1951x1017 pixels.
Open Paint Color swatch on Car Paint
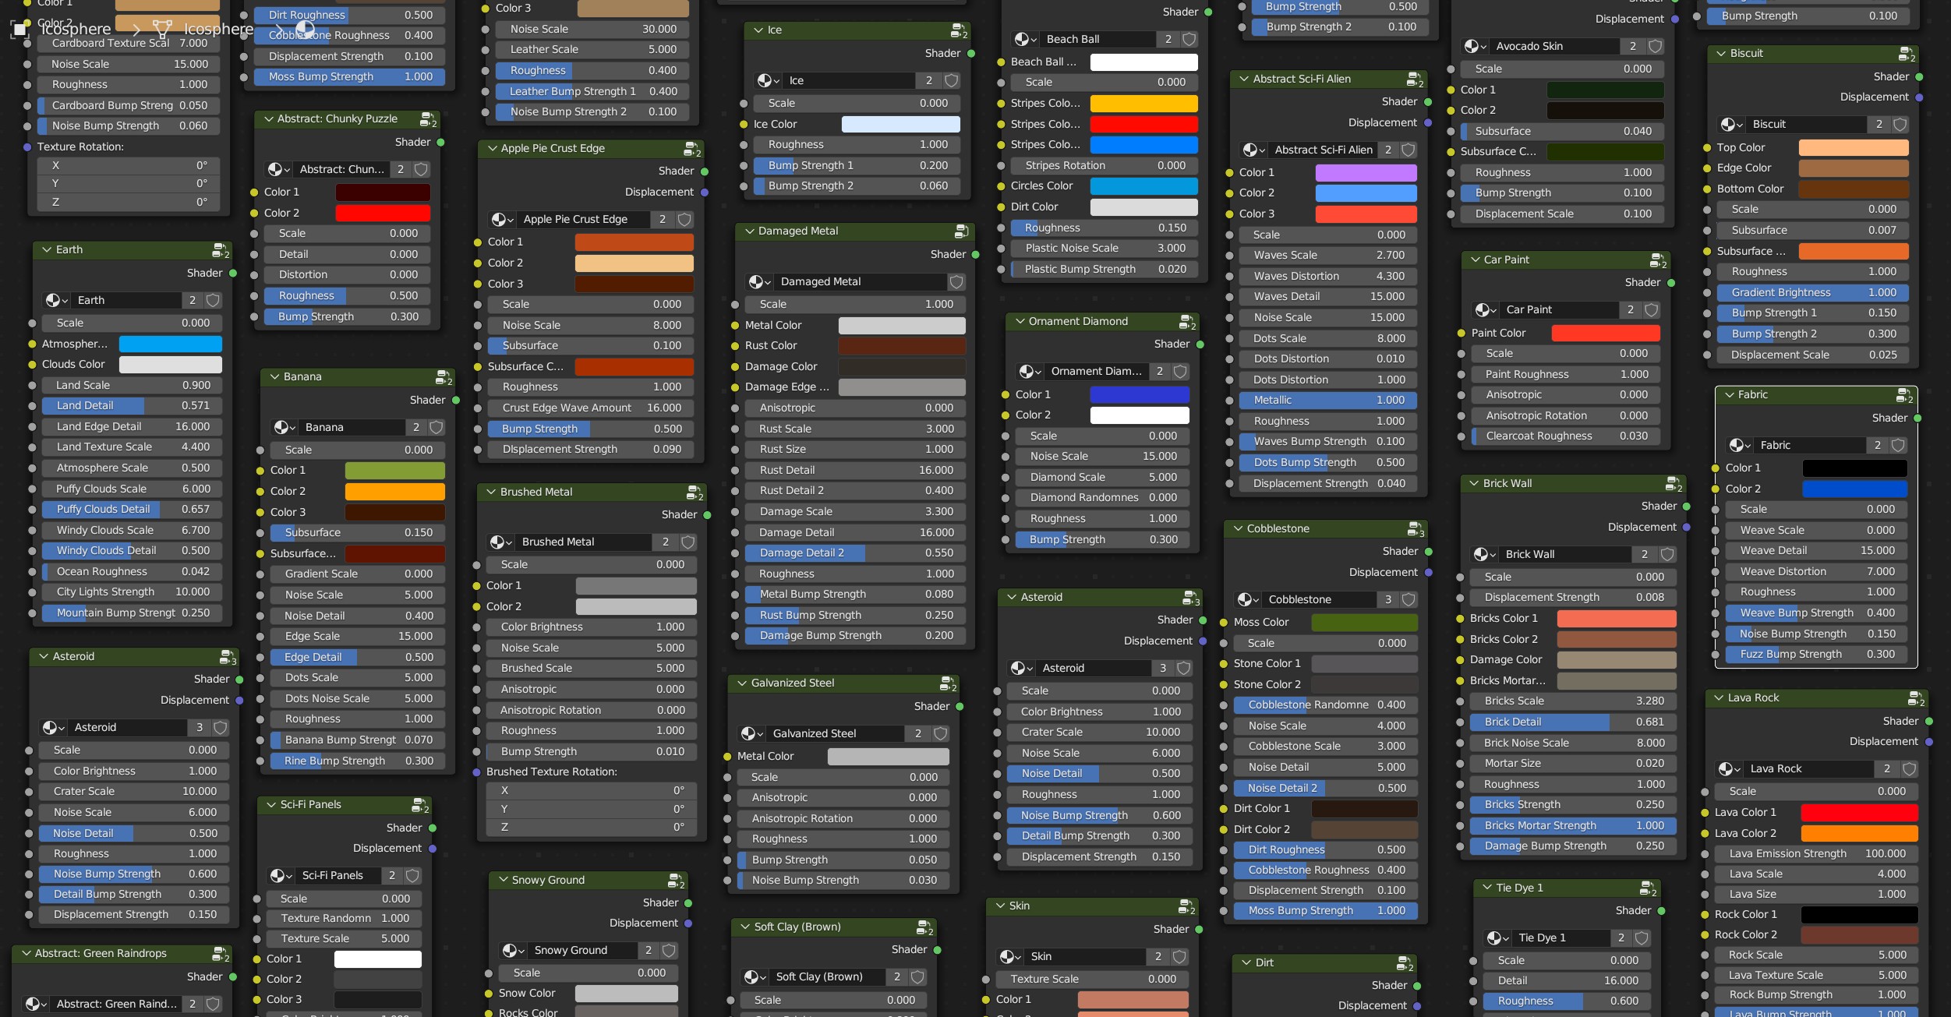pos(1605,334)
